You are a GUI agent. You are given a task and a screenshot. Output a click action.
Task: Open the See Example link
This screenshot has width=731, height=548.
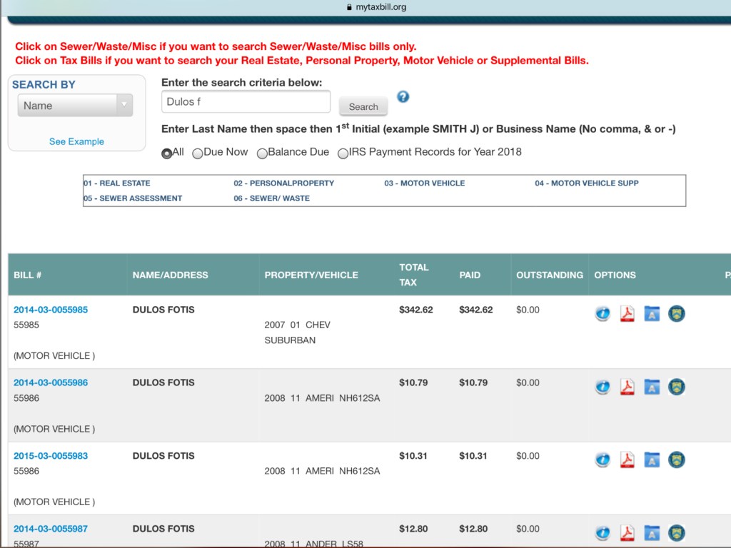76,141
